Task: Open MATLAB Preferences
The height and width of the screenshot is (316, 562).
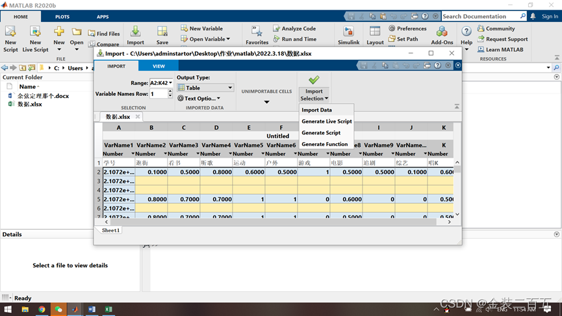Action: [x=407, y=29]
